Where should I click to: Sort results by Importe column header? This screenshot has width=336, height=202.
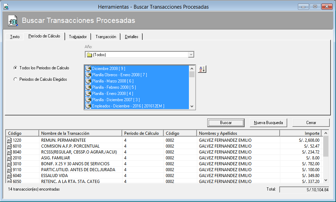point(300,133)
